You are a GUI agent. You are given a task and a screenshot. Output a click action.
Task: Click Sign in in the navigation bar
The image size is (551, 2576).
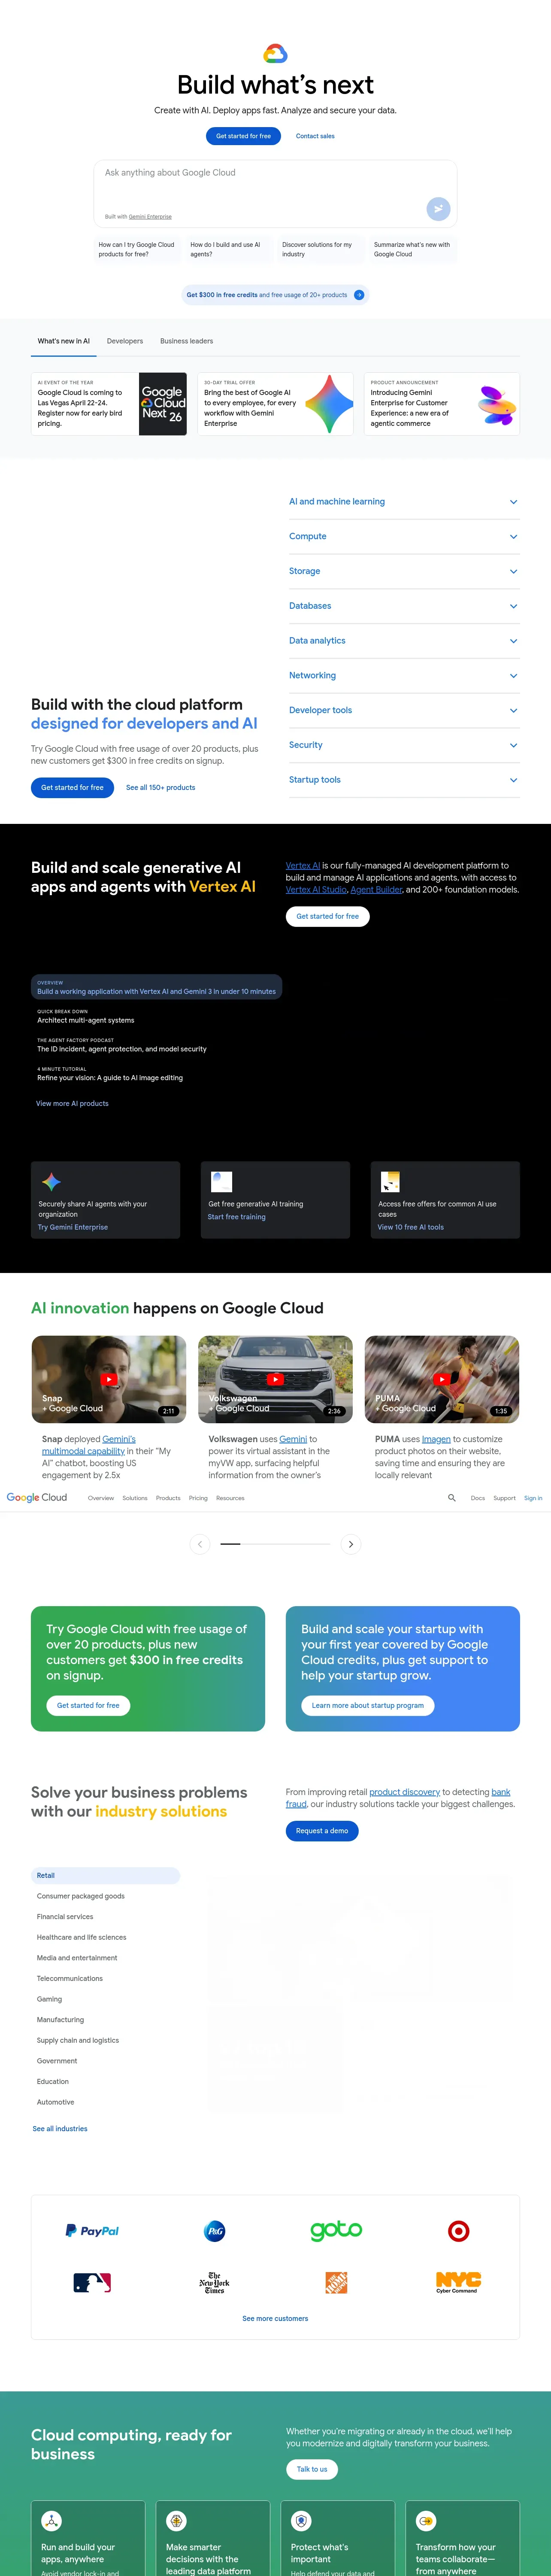(533, 1498)
